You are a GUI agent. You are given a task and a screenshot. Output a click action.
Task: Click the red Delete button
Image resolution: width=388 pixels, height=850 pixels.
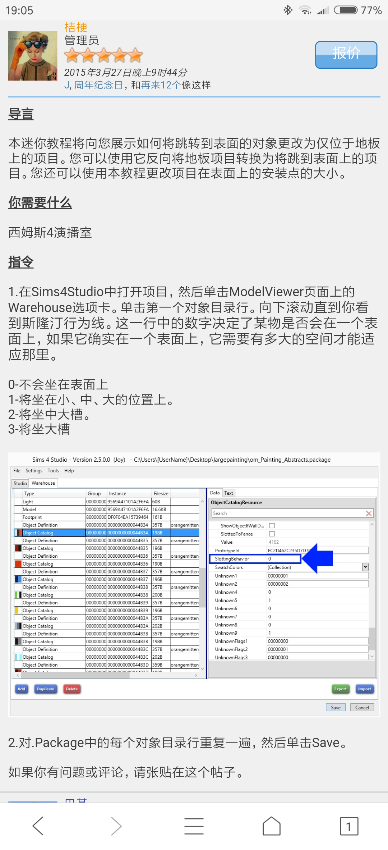click(x=72, y=689)
